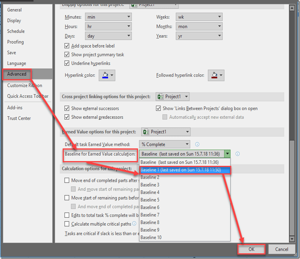The image size is (300, 259).
Task: Uncheck Underline hyperlinks option
Action: (67, 63)
